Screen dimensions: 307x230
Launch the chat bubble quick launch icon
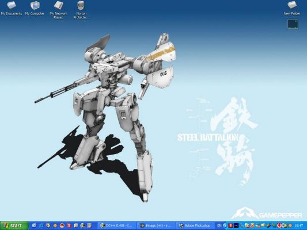point(75,225)
